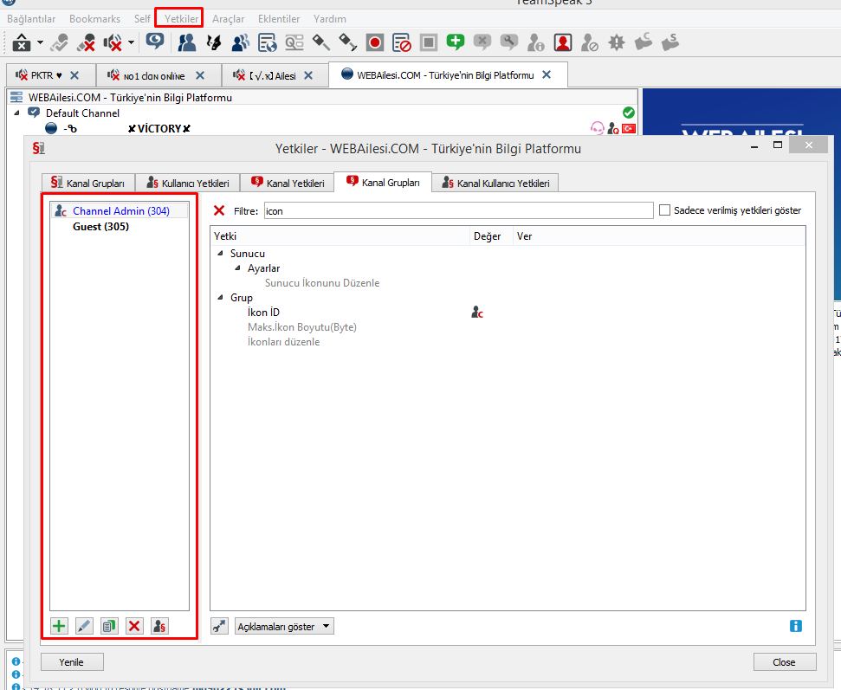The height and width of the screenshot is (690, 841).
Task: Clear the filter with red X beside Filtre
Action: [x=219, y=210]
